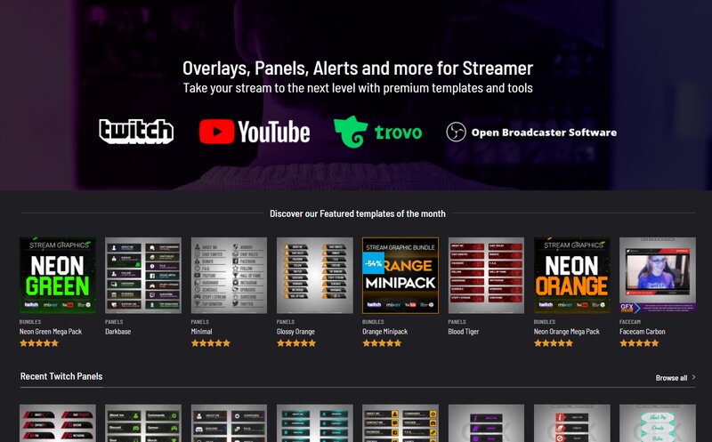Open the yellow-icon recent panel thumbnail in fifth column
712x442 pixels.
tap(400, 423)
